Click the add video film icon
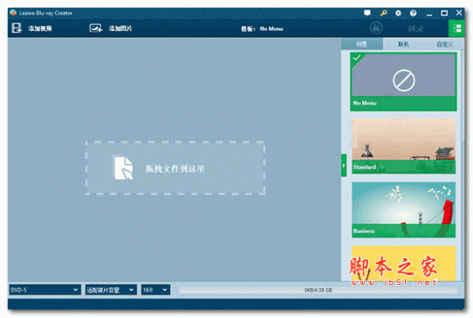This screenshot has height=318, width=473. coord(17,28)
